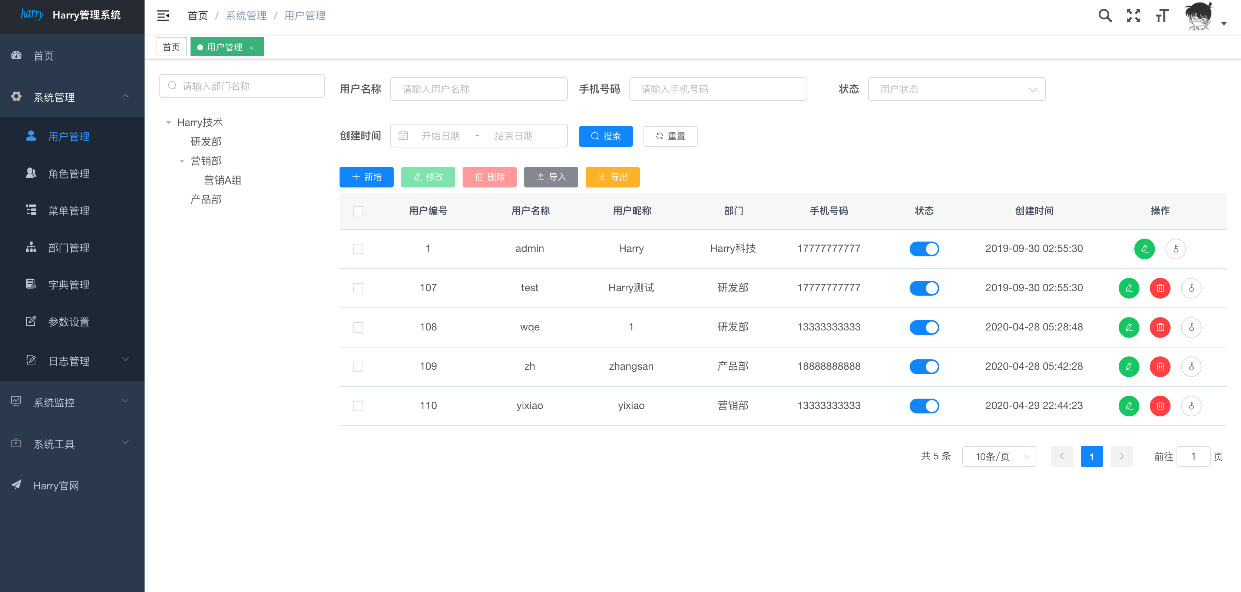
Task: Open the 用户状态 status dropdown
Action: coord(956,89)
